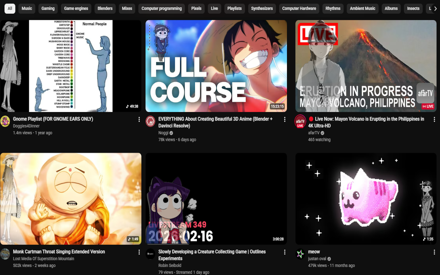
Task: Visit the Doggies4Dinner channel name link
Action: pos(26,126)
